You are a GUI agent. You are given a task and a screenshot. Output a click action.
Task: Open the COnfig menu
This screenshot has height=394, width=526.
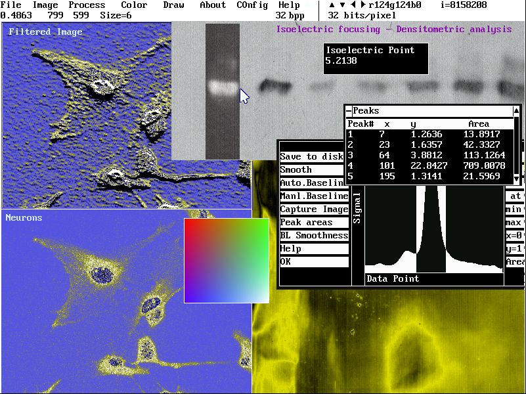click(252, 5)
